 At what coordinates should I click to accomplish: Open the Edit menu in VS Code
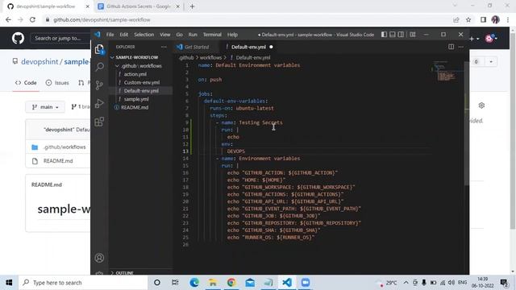(x=123, y=35)
